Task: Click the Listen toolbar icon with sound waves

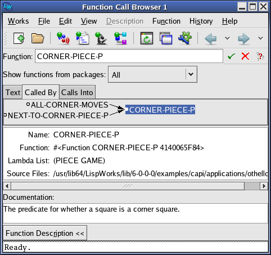Action: 63,38
